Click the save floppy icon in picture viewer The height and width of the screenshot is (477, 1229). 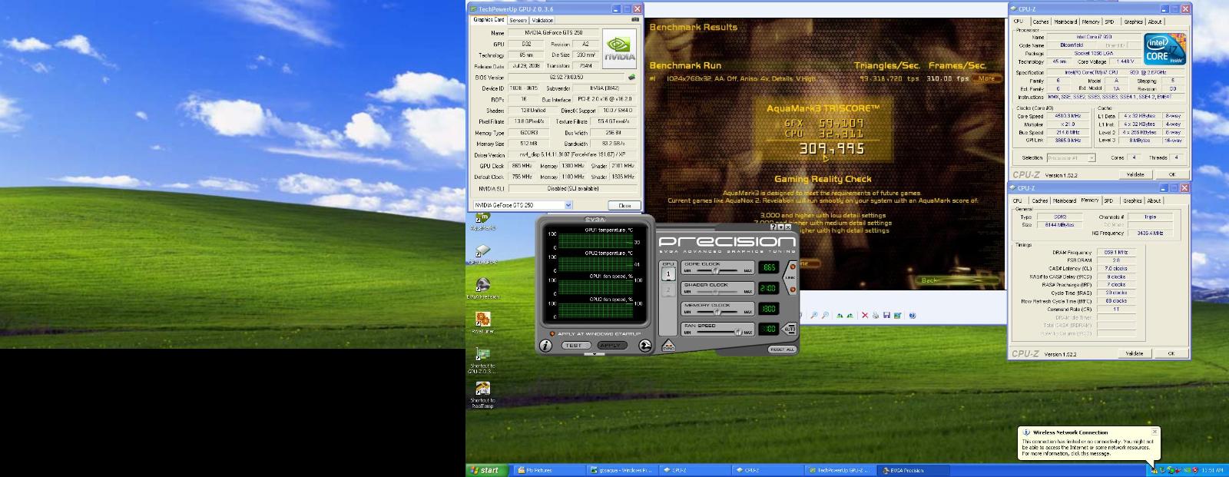(886, 315)
